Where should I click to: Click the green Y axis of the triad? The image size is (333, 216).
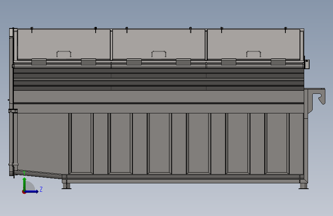click(x=25, y=184)
